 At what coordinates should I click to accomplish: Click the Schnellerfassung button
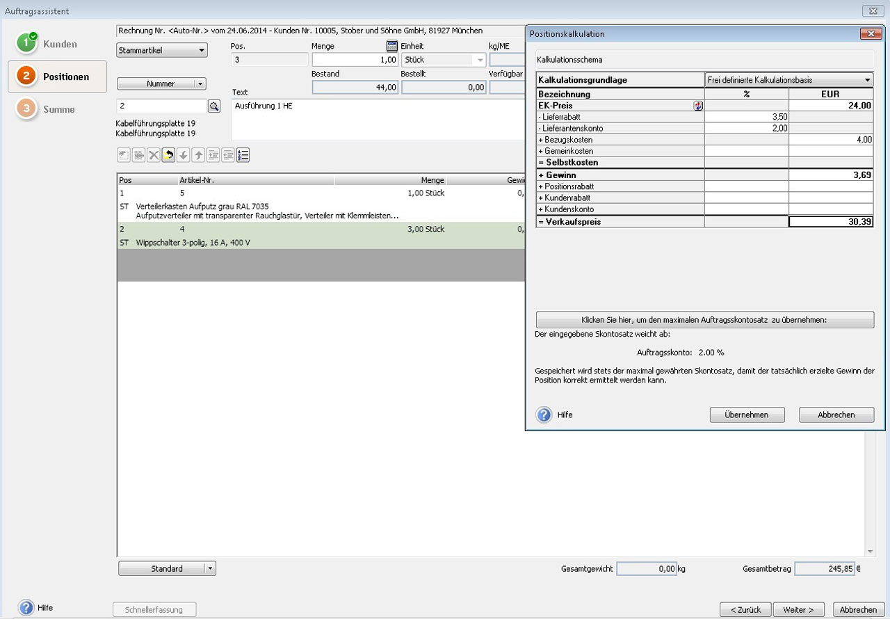tap(154, 609)
